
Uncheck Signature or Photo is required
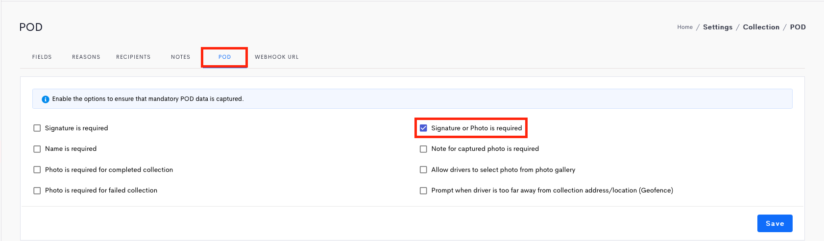(x=423, y=128)
